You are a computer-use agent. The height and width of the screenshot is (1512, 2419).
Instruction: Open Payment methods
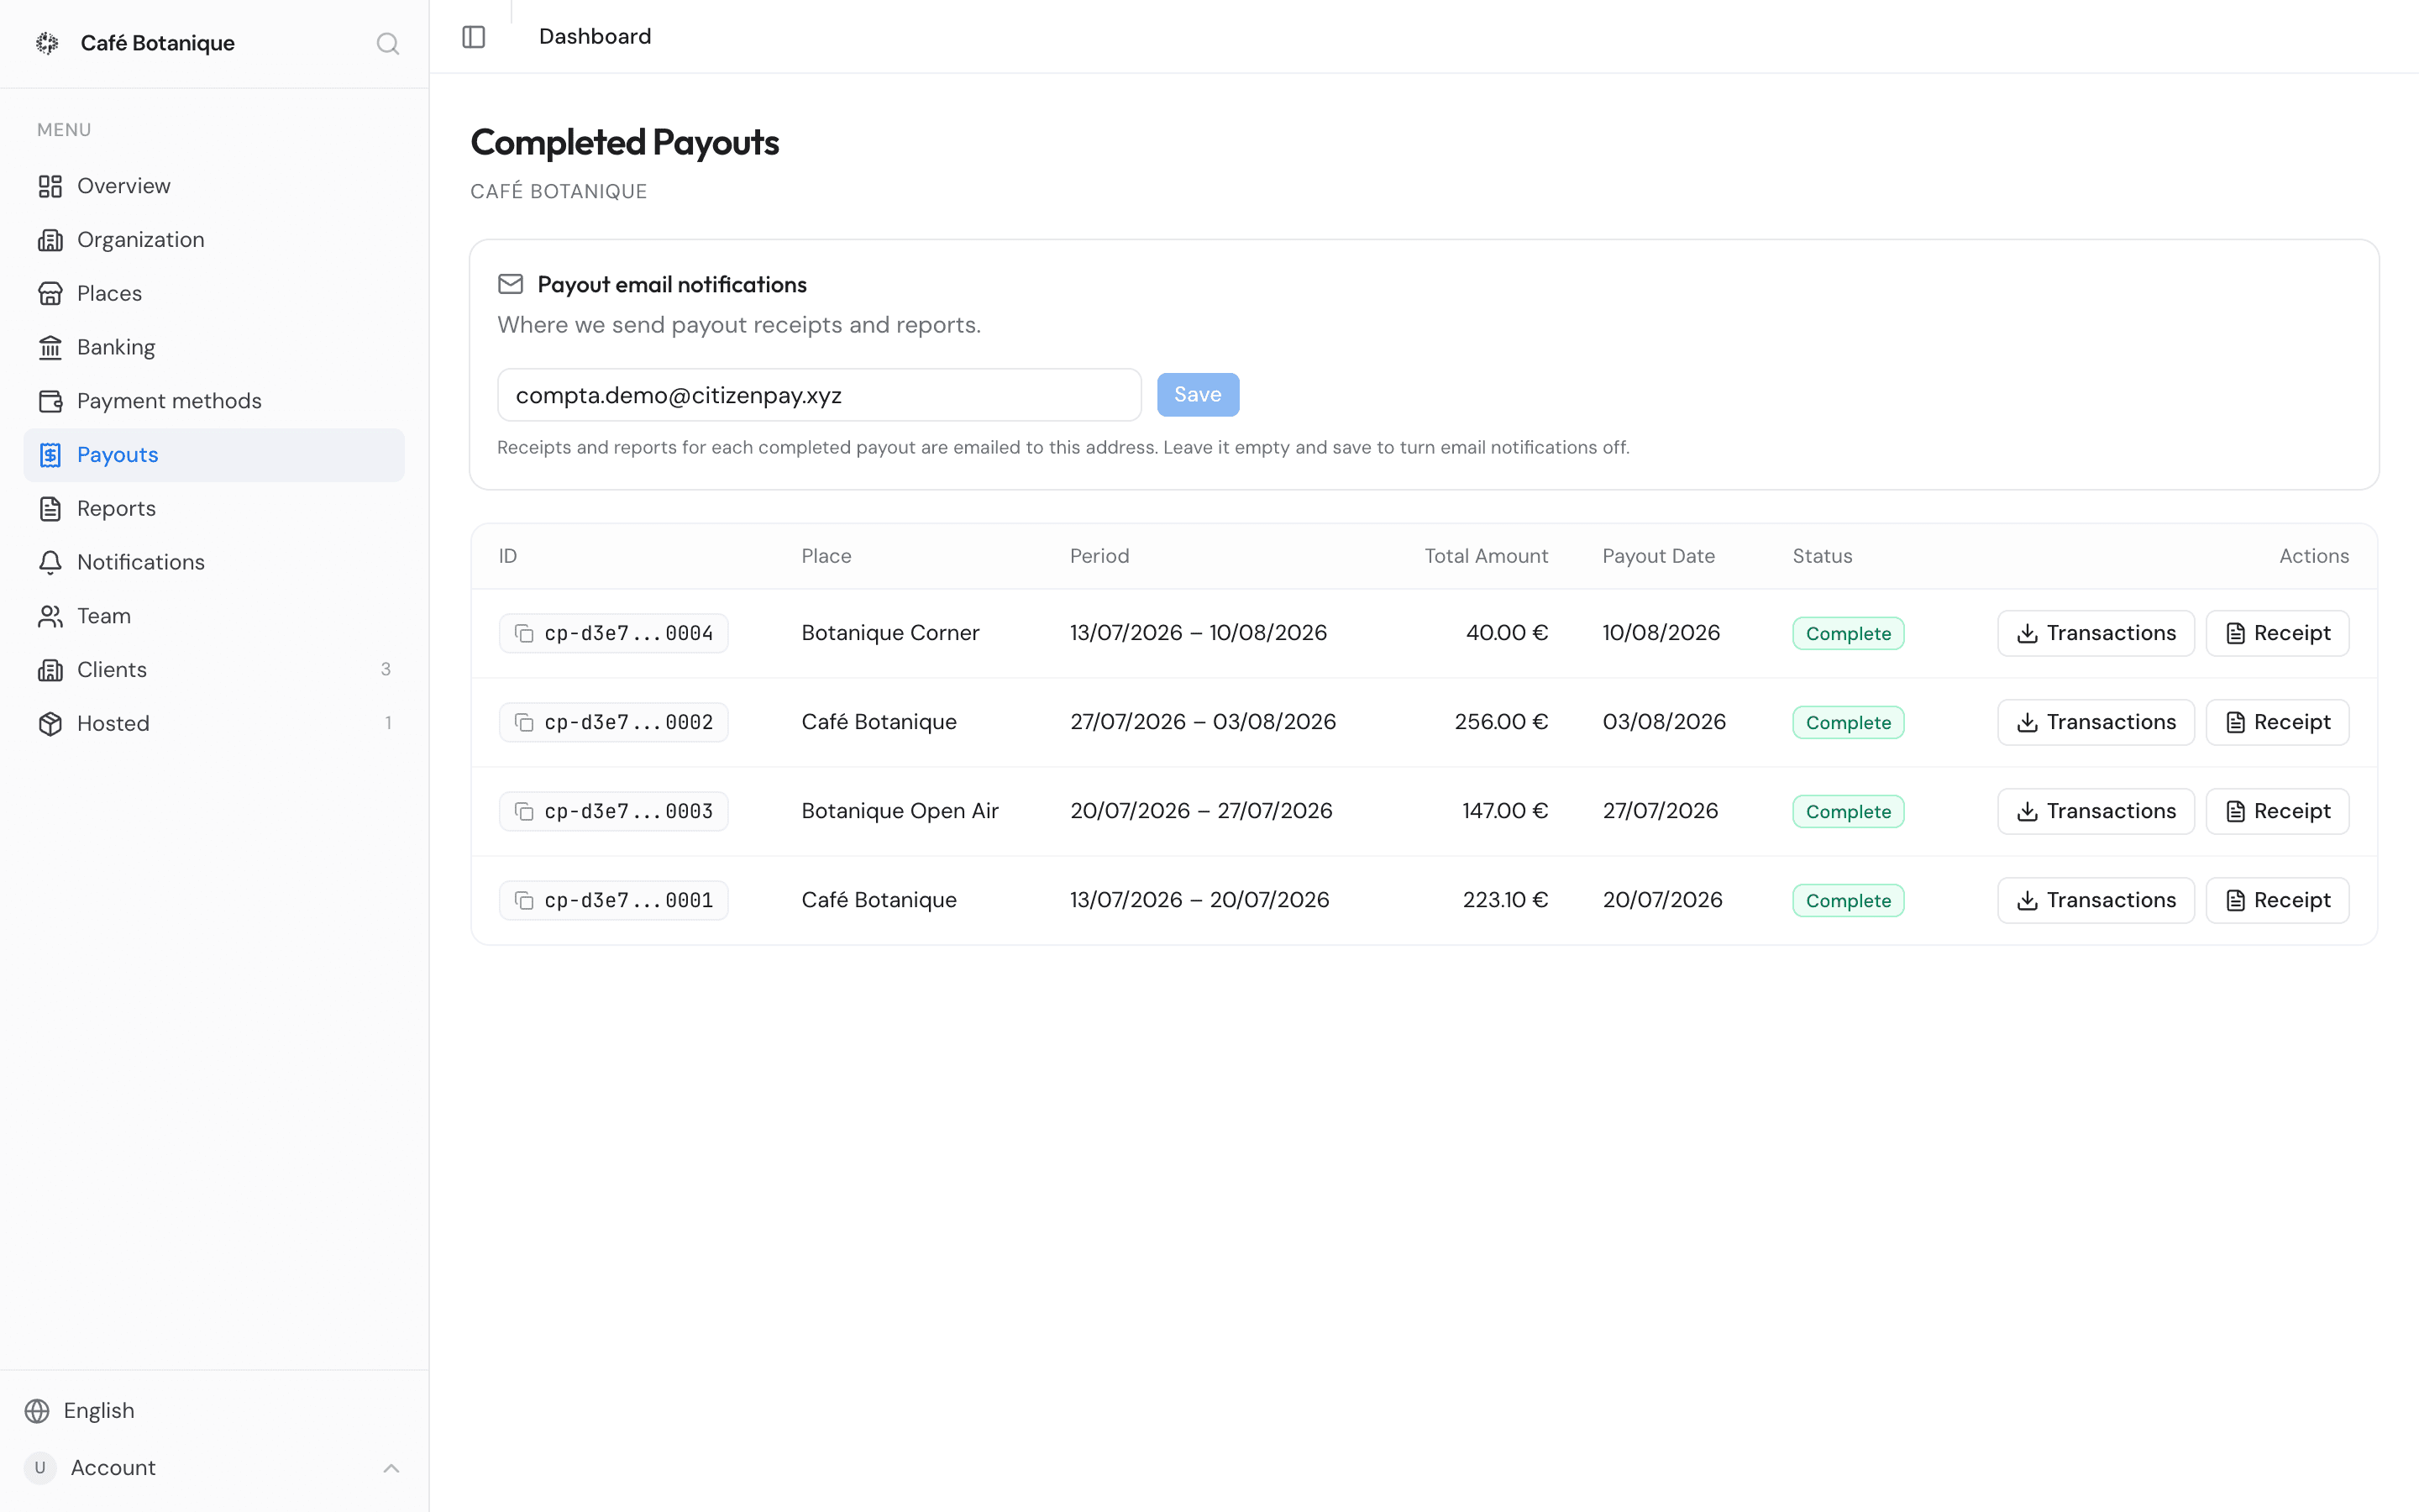214,401
